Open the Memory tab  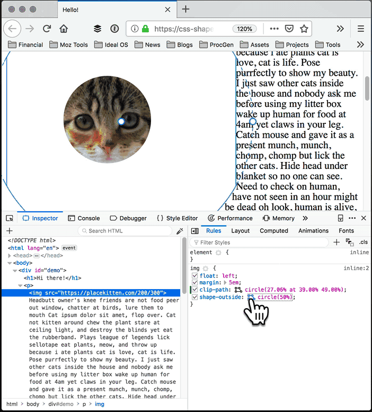click(278, 218)
